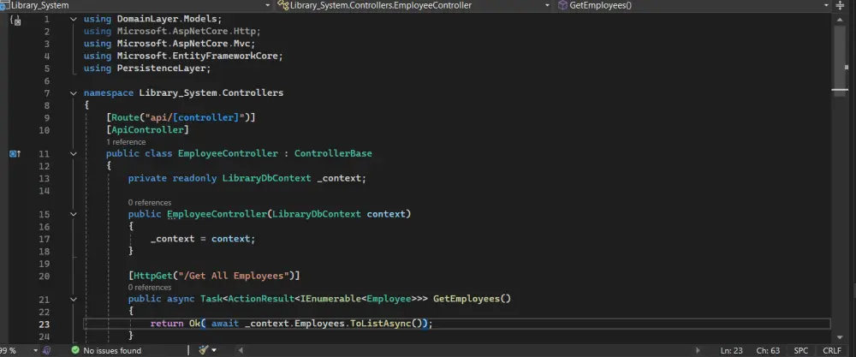The height and width of the screenshot is (357, 856).
Task: Open the GetEmployees() member dropdown
Action: pyautogui.click(x=826, y=5)
